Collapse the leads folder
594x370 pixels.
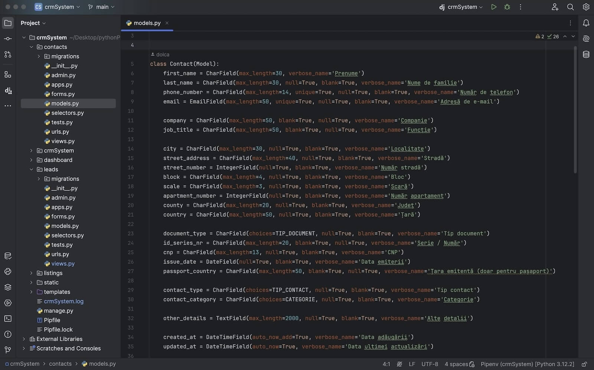click(x=31, y=170)
